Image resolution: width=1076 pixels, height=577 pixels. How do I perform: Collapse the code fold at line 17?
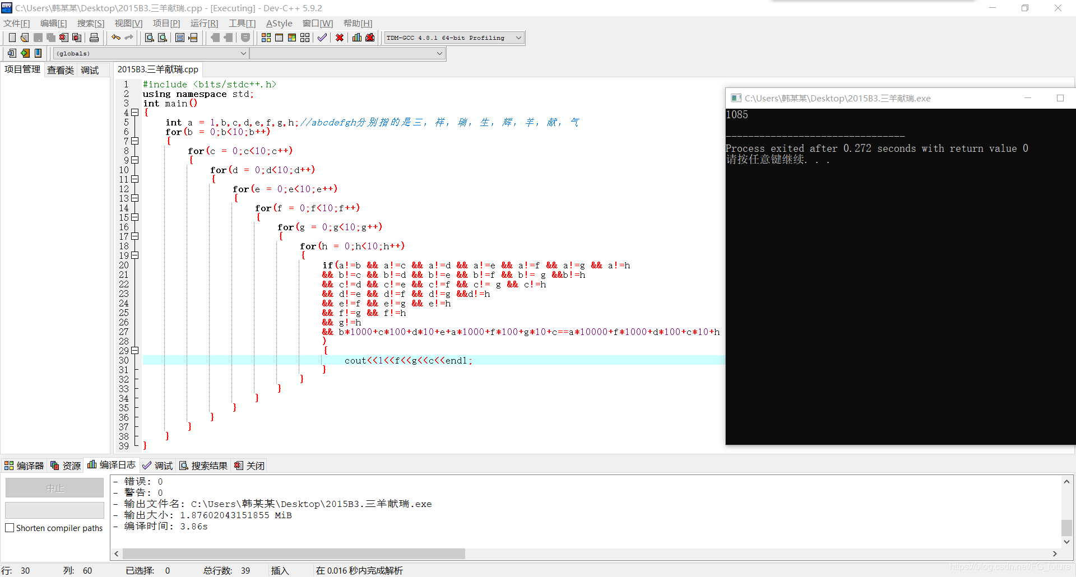pyautogui.click(x=135, y=236)
